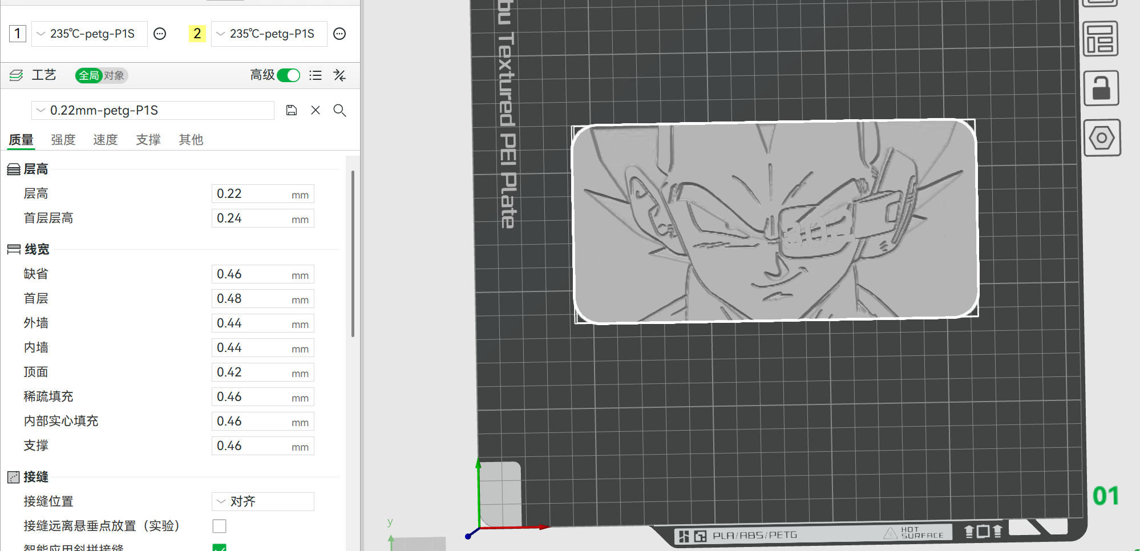Enable 接缝远离悬垂点放置 checkbox
1140x551 pixels.
[x=219, y=526]
